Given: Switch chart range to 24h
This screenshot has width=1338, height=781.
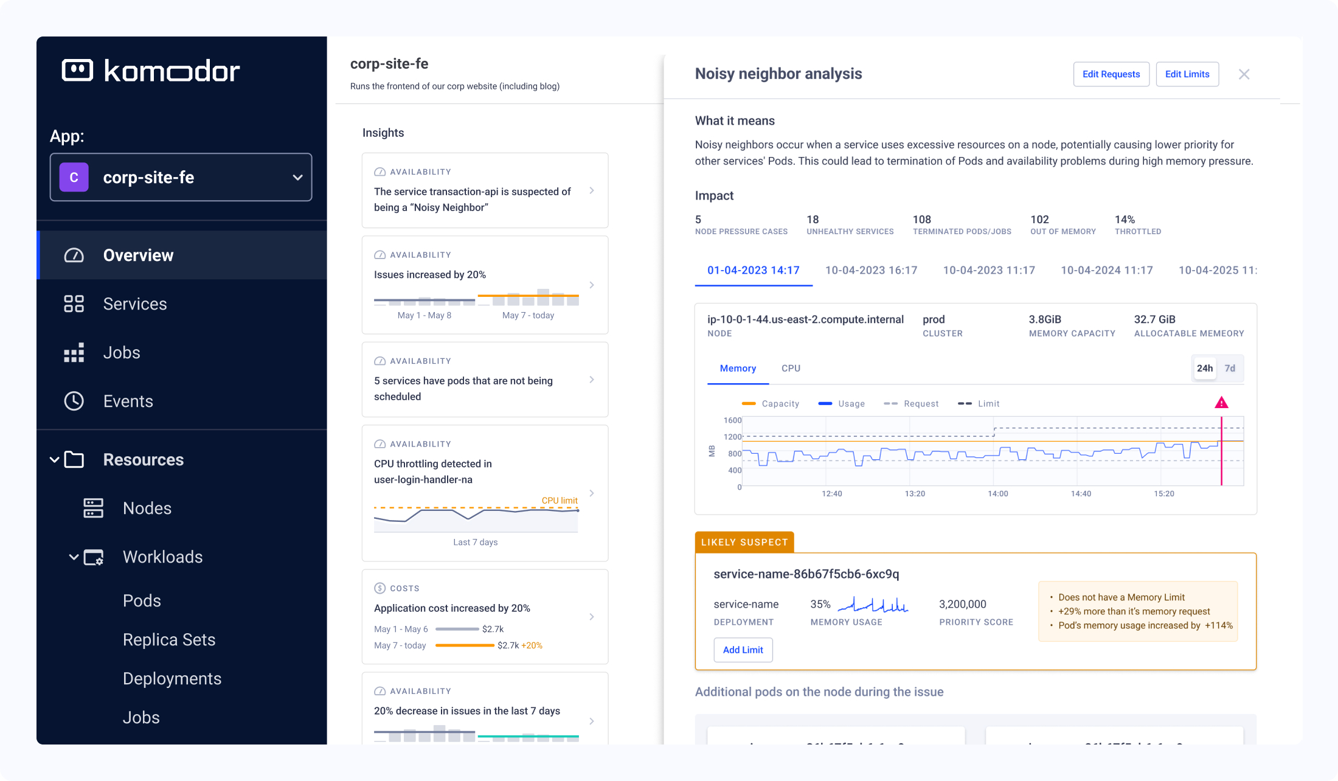Looking at the screenshot, I should coord(1205,369).
